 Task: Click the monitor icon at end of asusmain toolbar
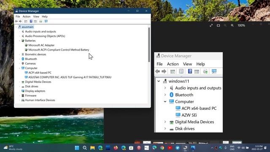coord(46,21)
